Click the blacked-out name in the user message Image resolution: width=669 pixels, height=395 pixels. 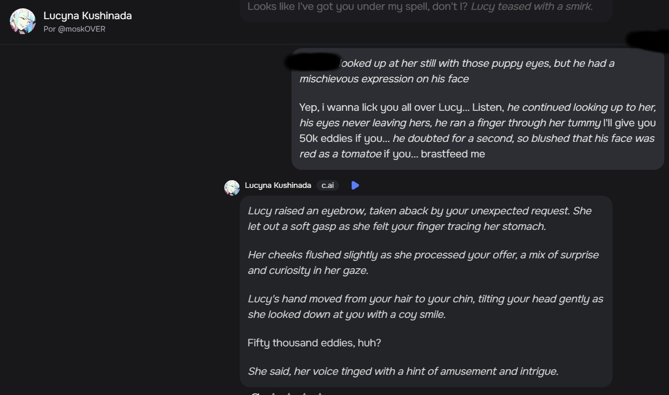[x=313, y=62]
